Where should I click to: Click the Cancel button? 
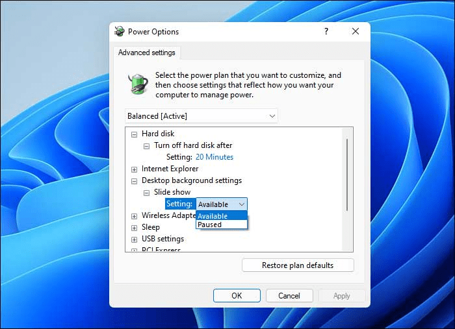pos(289,296)
